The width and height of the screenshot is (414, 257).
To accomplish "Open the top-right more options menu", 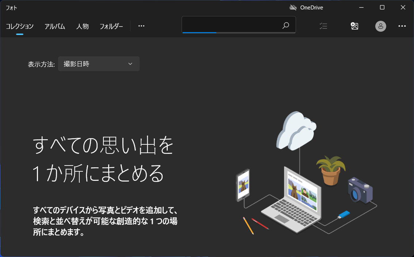I will [x=402, y=26].
